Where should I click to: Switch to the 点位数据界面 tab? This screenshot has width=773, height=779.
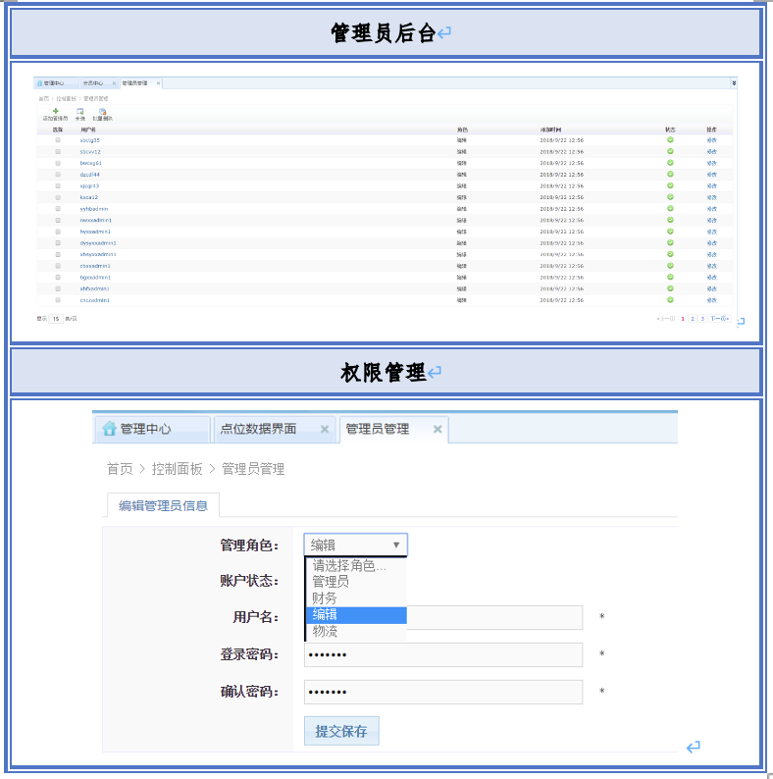258,430
